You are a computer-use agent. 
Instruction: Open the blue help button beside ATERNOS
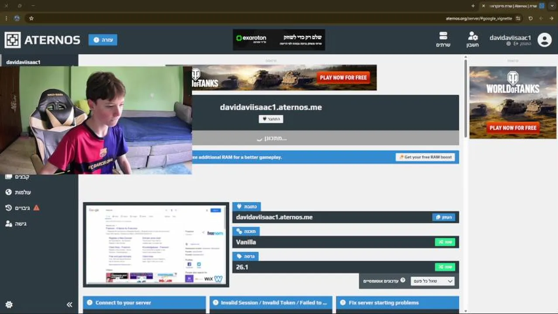coord(103,40)
